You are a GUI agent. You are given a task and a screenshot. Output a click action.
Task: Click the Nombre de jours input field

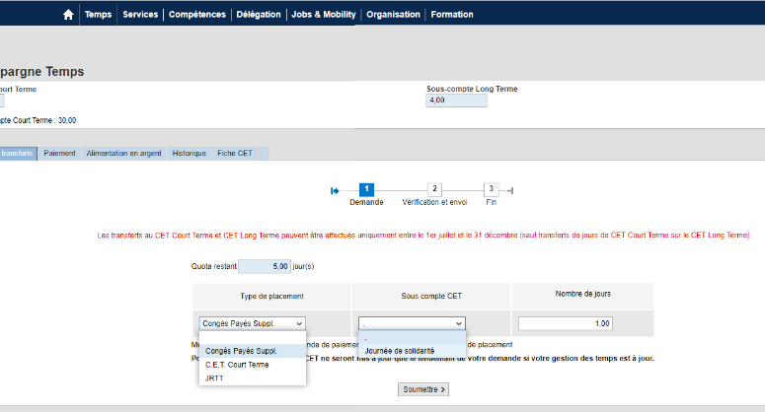[567, 323]
